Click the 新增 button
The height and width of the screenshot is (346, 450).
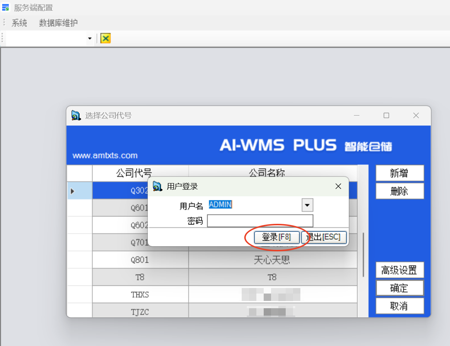click(x=400, y=173)
